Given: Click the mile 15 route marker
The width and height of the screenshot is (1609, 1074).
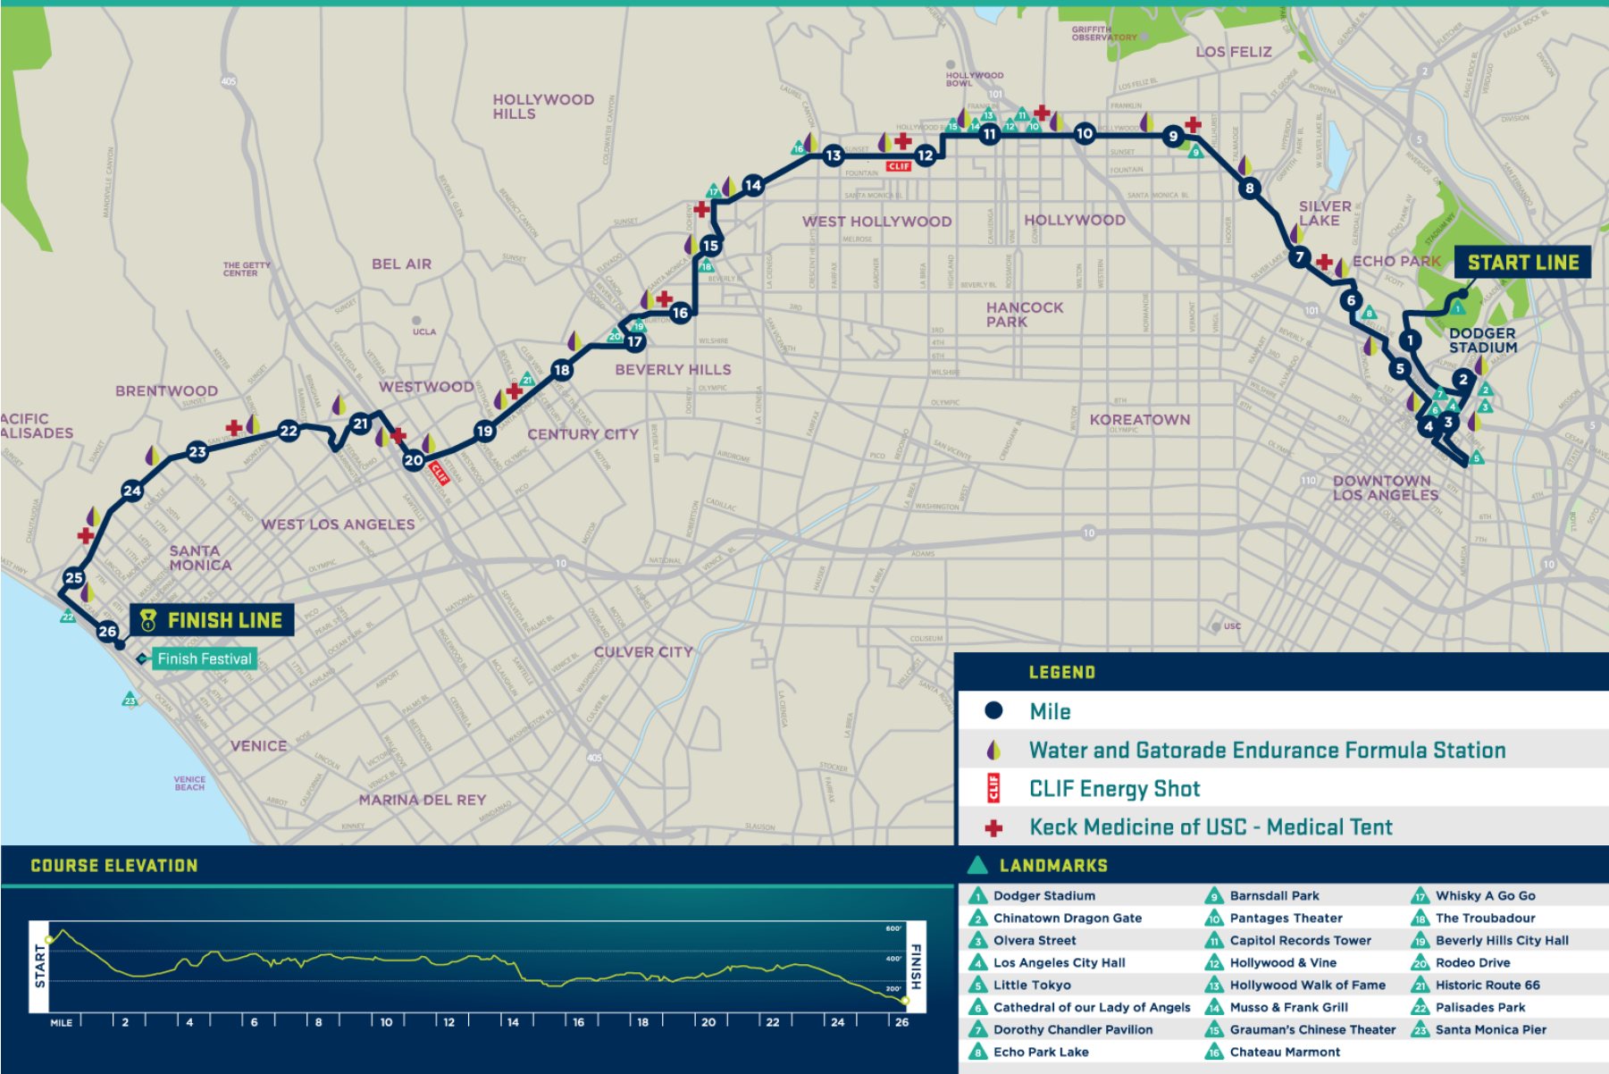Looking at the screenshot, I should pyautogui.click(x=710, y=246).
